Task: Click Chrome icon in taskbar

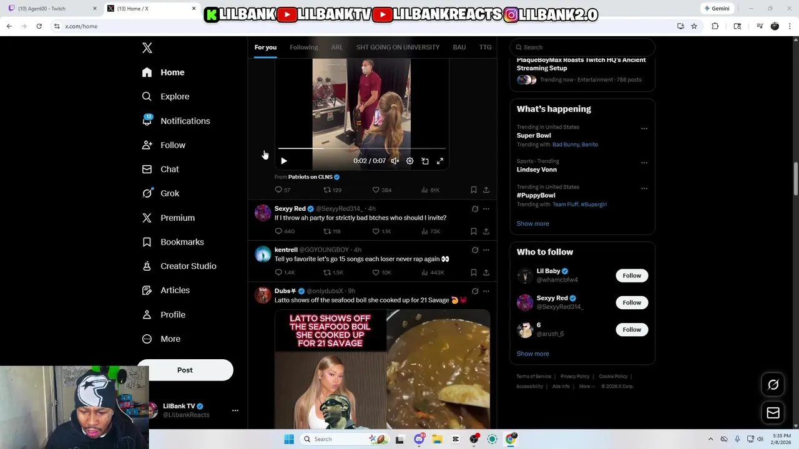Action: [511, 439]
